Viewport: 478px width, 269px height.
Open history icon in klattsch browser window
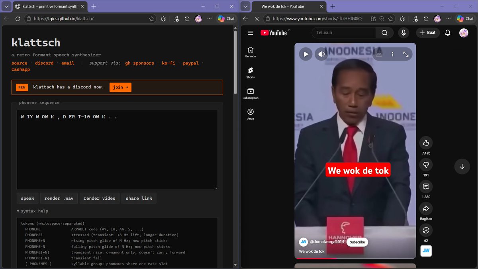coord(187,19)
